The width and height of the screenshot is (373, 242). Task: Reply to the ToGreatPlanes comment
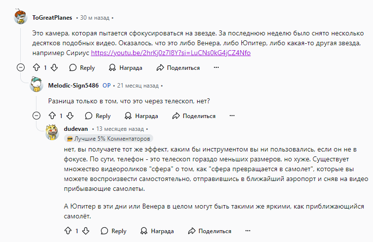pyautogui.click(x=82, y=68)
